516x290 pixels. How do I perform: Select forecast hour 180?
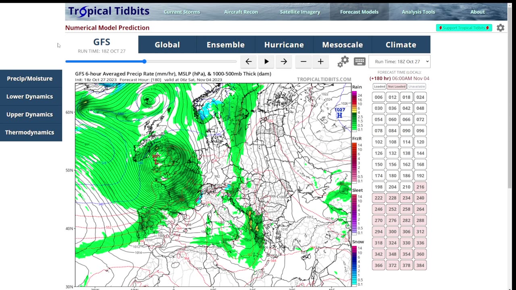point(392,176)
